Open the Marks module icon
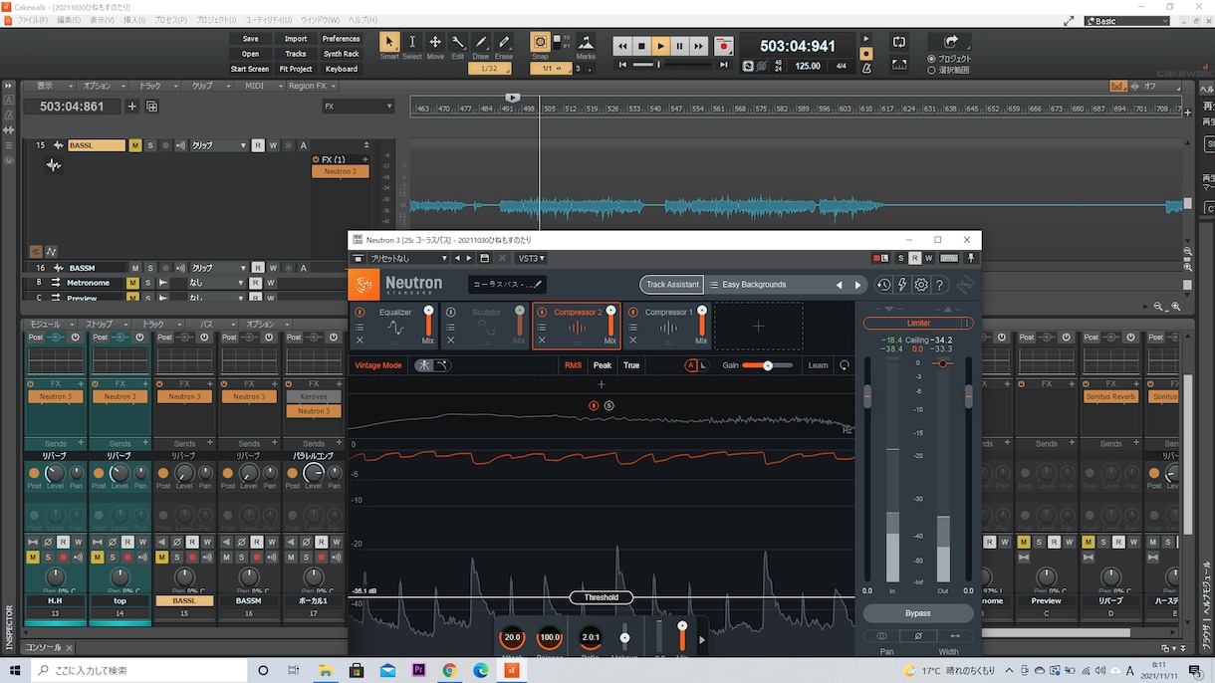Image resolution: width=1215 pixels, height=683 pixels. (586, 43)
